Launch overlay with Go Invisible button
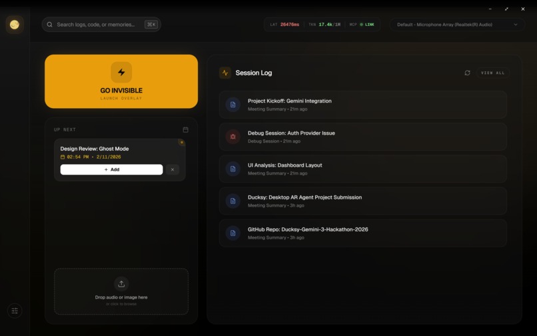537x336 pixels. click(121, 81)
